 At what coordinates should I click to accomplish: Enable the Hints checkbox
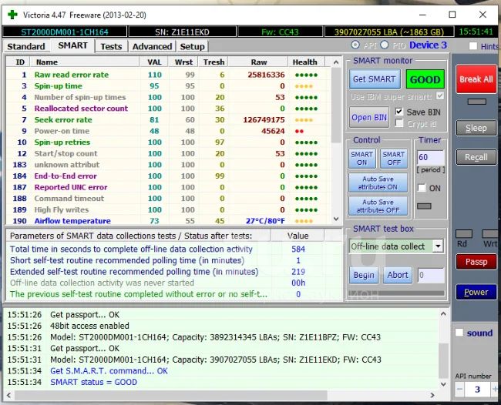click(x=473, y=46)
